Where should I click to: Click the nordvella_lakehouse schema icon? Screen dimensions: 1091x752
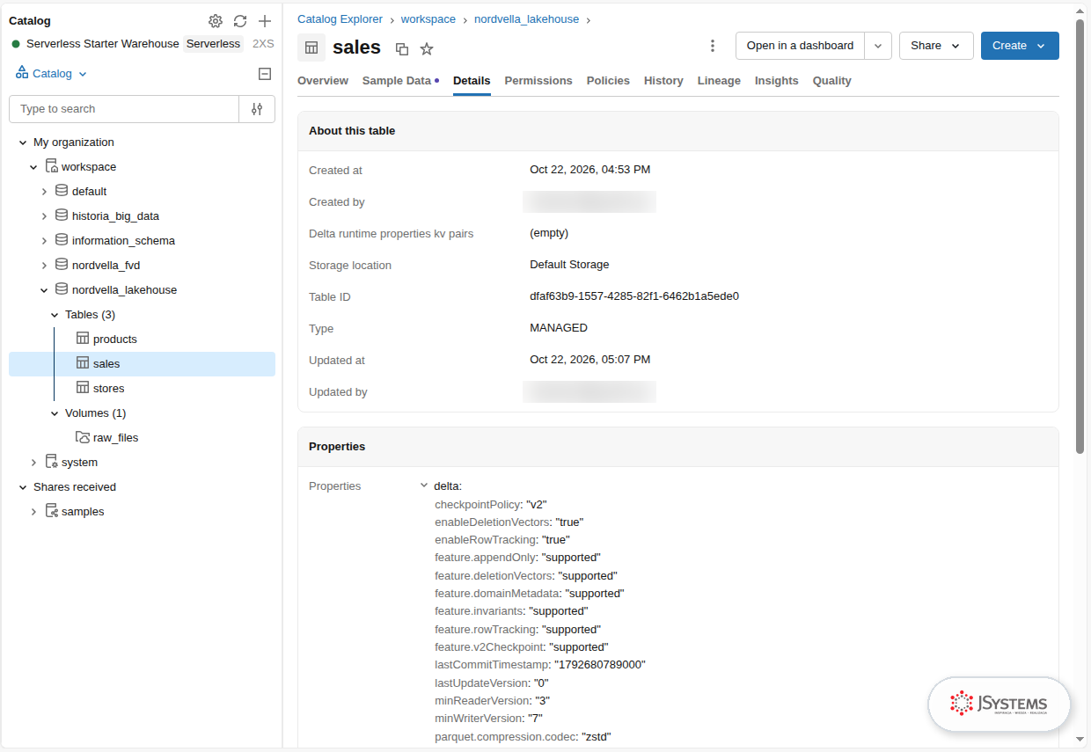coord(62,289)
